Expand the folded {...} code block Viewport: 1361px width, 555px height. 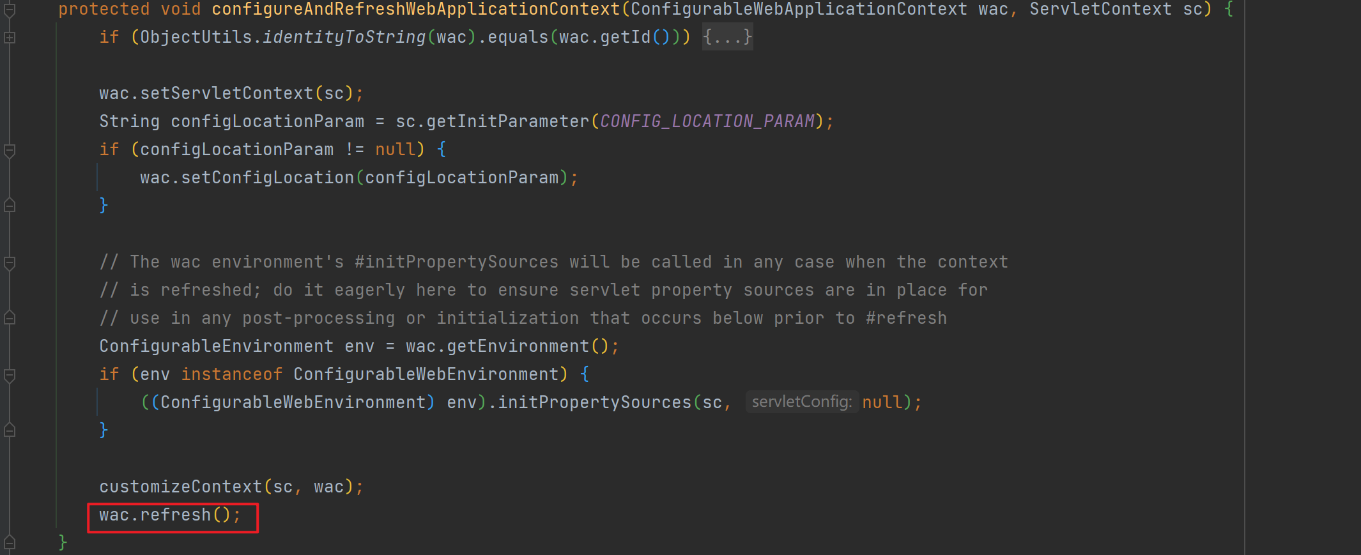728,37
